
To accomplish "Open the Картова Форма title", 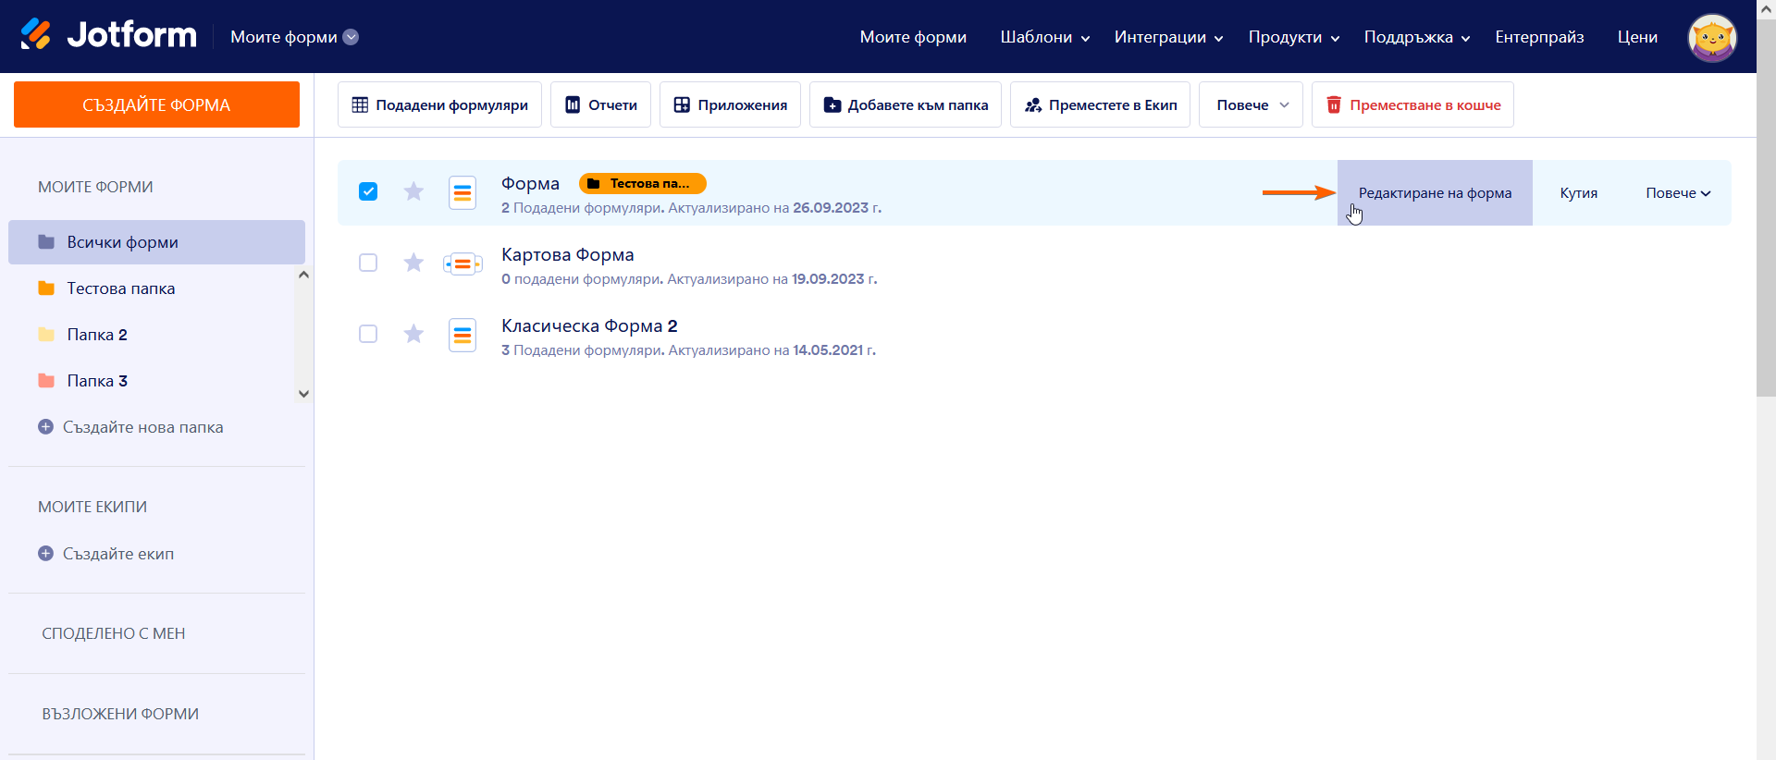I will (x=568, y=254).
